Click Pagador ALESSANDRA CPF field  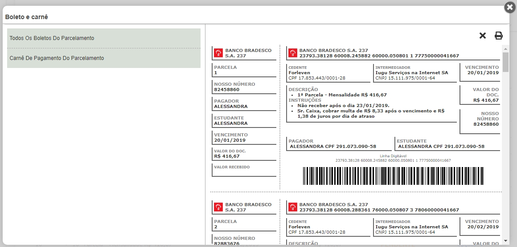[x=339, y=144]
